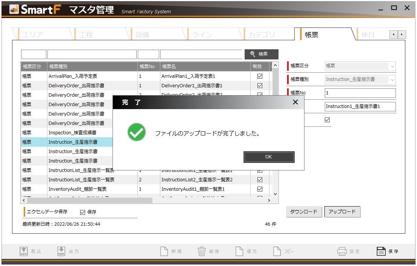Open the 帳票種別 dropdown
Screen dimensions: 417x266
(393, 80)
